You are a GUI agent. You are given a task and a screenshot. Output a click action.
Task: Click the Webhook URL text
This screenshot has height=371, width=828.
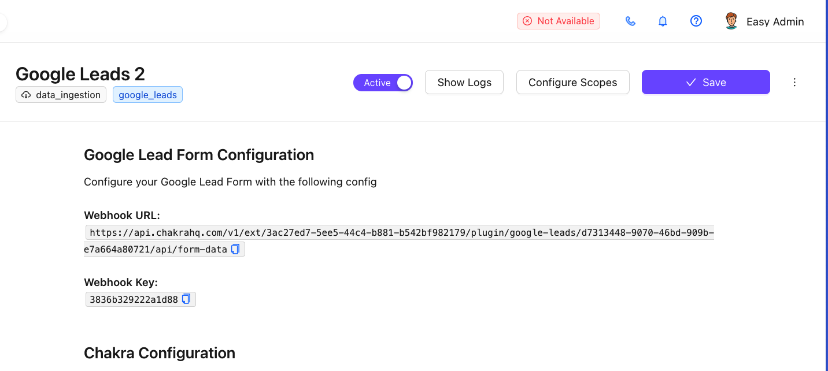pyautogui.click(x=399, y=233)
